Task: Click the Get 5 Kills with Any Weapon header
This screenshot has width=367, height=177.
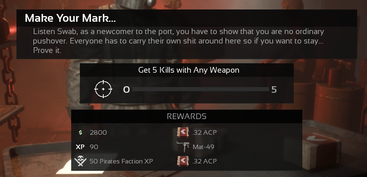Action: pyautogui.click(x=189, y=70)
